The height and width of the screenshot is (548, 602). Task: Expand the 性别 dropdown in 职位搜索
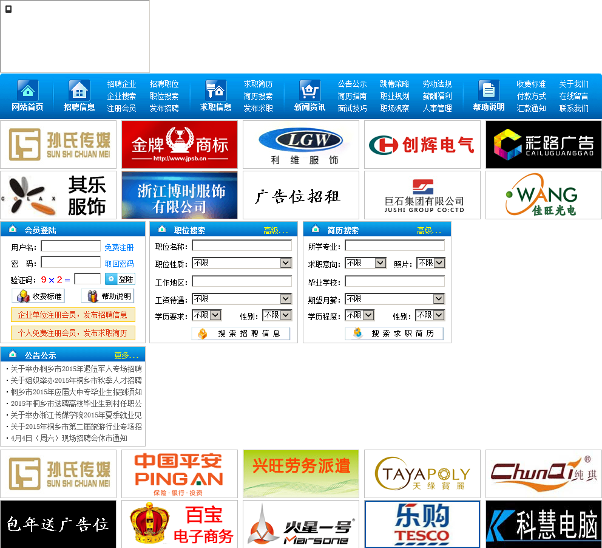coord(277,315)
